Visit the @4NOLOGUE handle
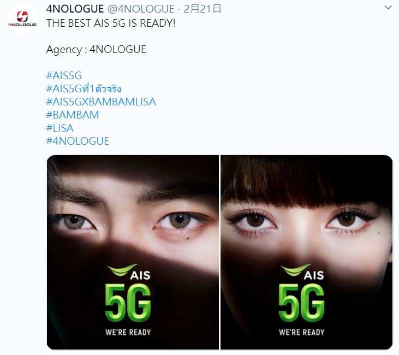The width and height of the screenshot is (399, 355). coord(141,9)
